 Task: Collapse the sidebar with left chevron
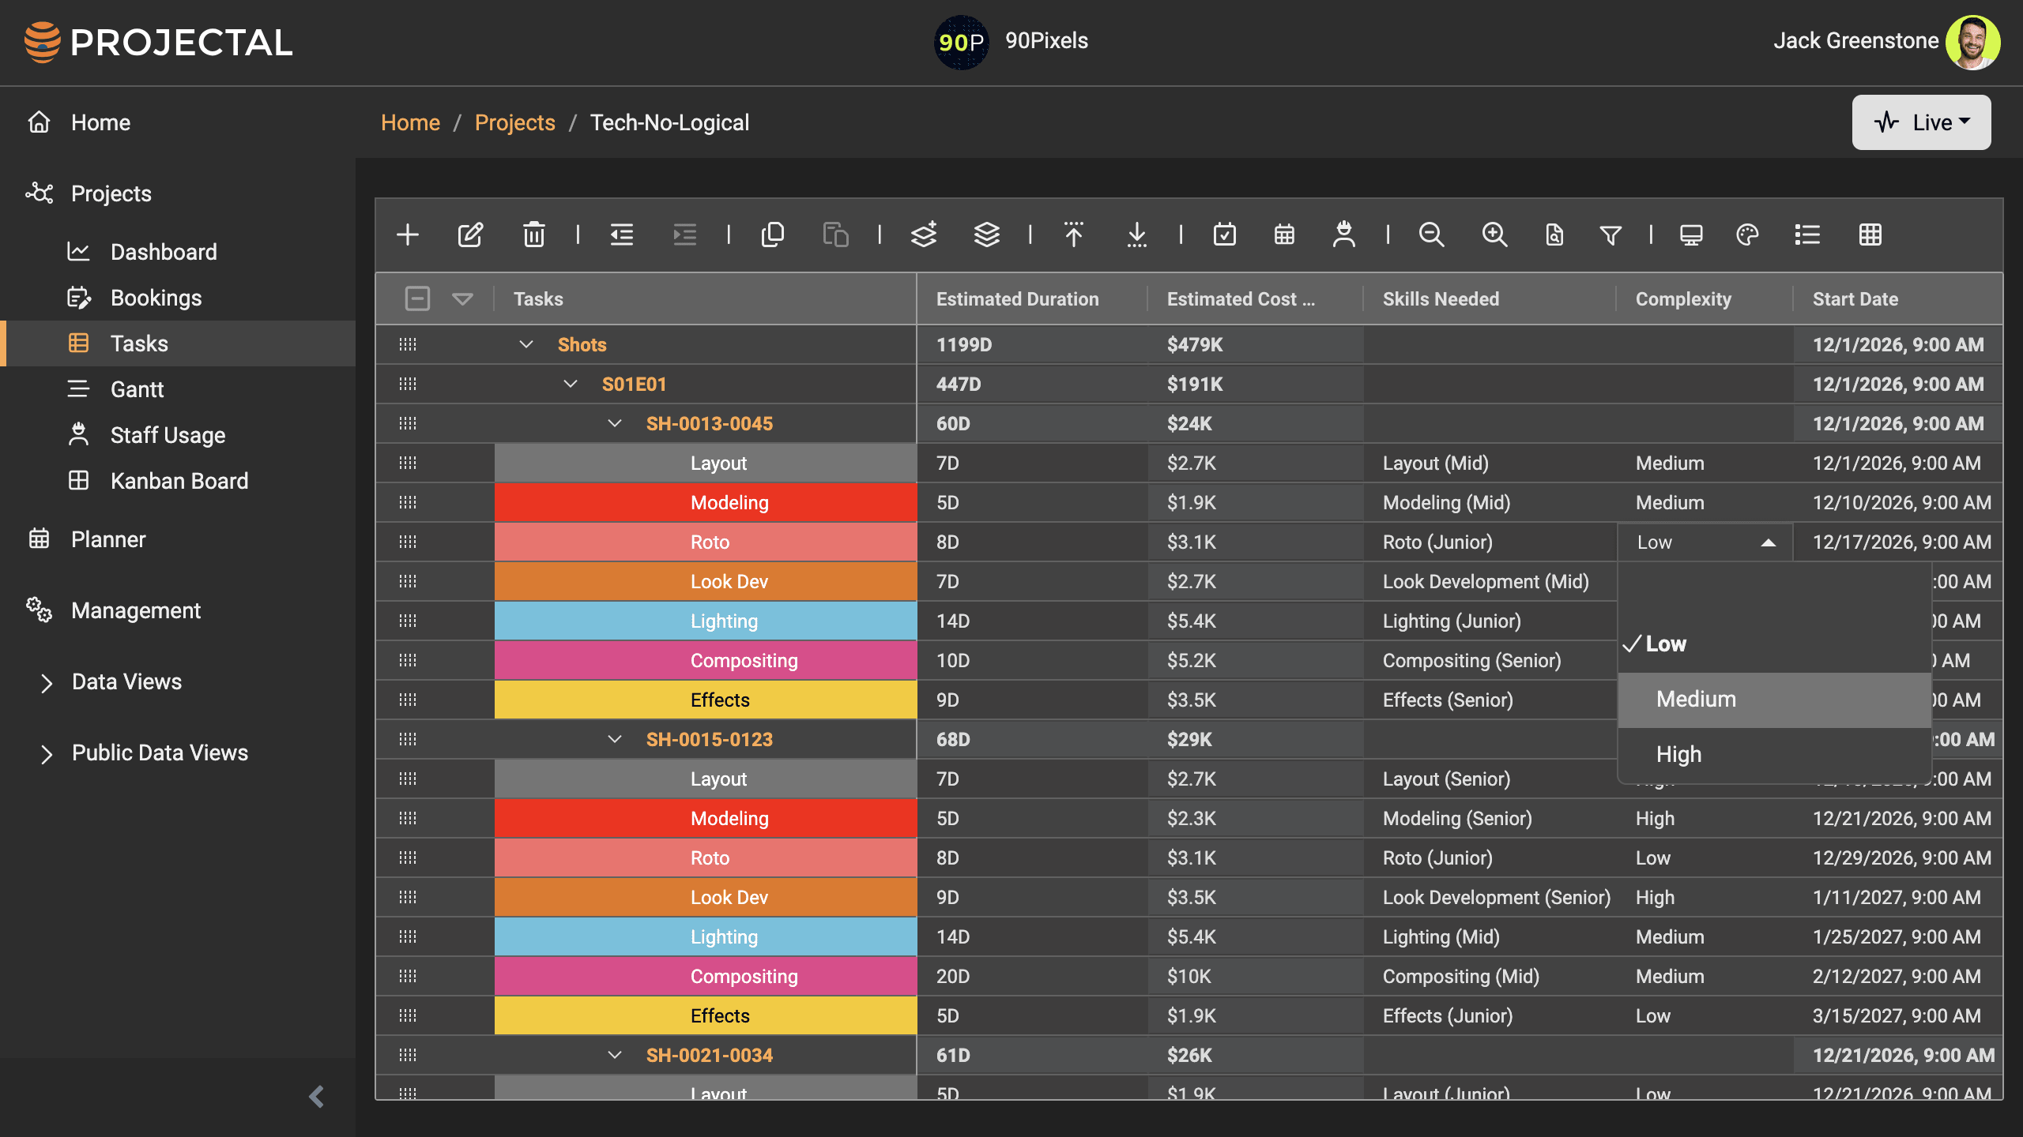(x=316, y=1097)
